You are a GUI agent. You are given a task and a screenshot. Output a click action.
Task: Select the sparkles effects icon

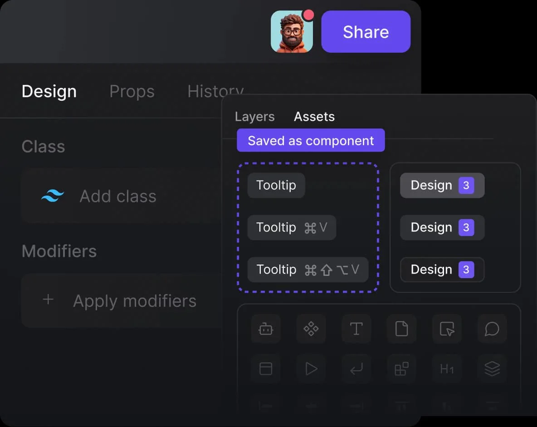[311, 329]
